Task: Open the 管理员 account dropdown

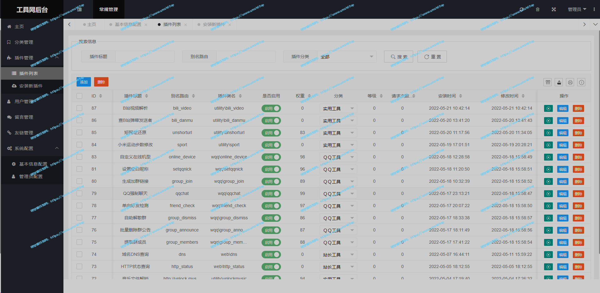Action: click(x=577, y=9)
